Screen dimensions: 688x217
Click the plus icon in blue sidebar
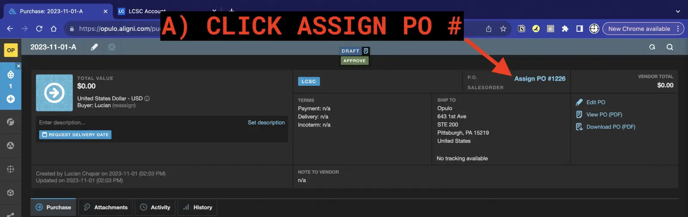pyautogui.click(x=11, y=99)
